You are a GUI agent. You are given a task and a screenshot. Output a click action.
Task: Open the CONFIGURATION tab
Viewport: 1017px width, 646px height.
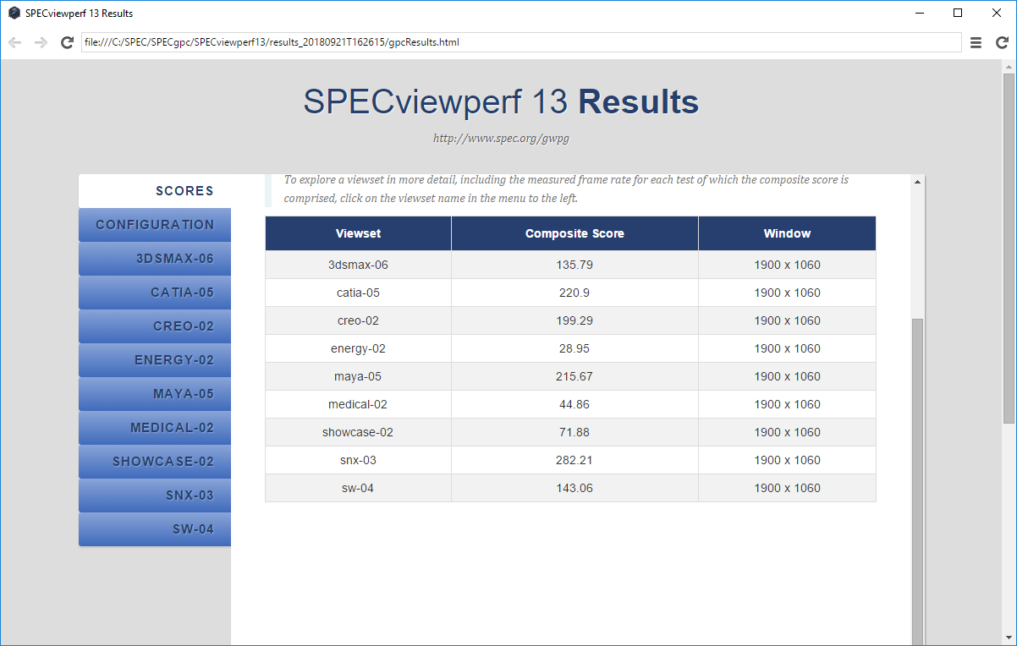click(155, 225)
